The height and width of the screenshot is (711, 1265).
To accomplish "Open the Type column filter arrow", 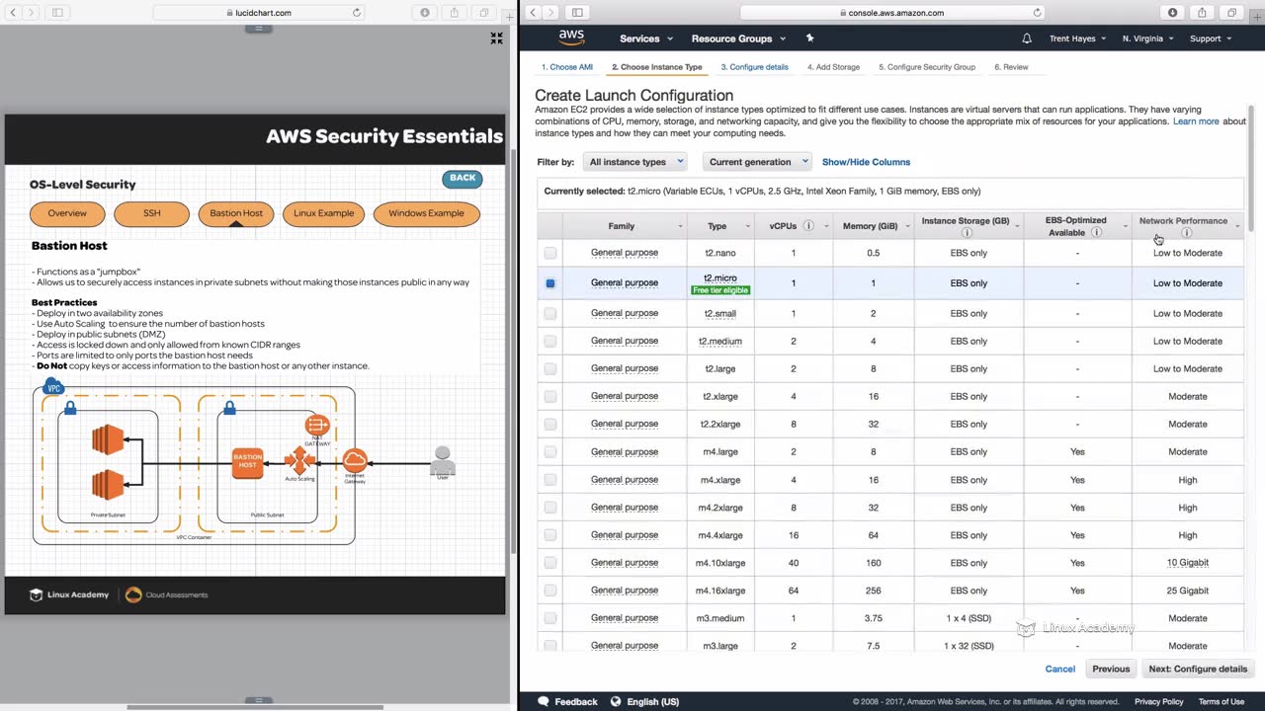I will point(748,227).
